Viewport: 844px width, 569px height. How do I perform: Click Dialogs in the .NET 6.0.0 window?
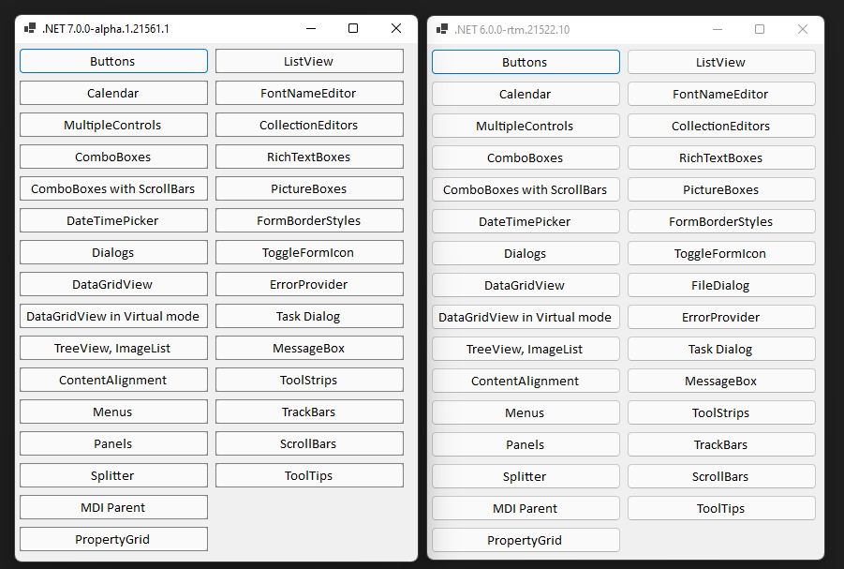coord(526,253)
